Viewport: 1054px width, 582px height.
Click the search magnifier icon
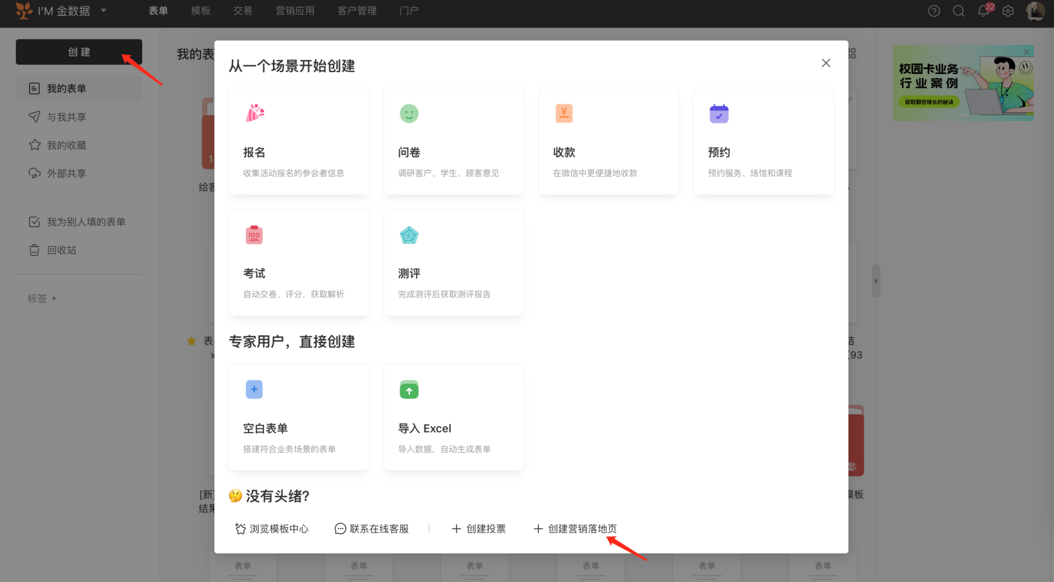click(959, 11)
